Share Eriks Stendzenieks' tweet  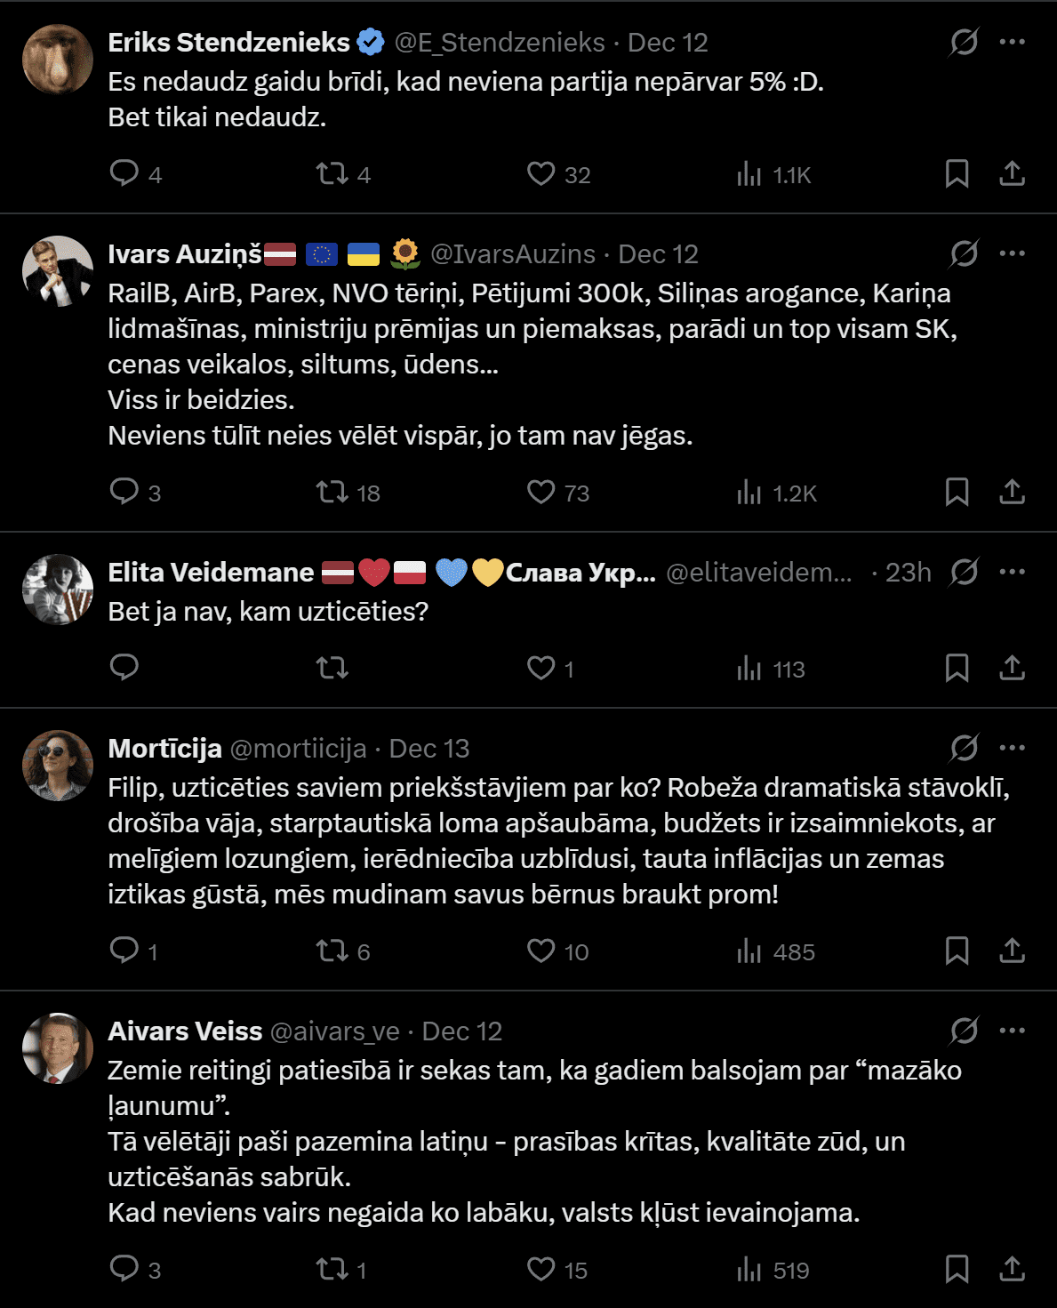tap(1012, 173)
